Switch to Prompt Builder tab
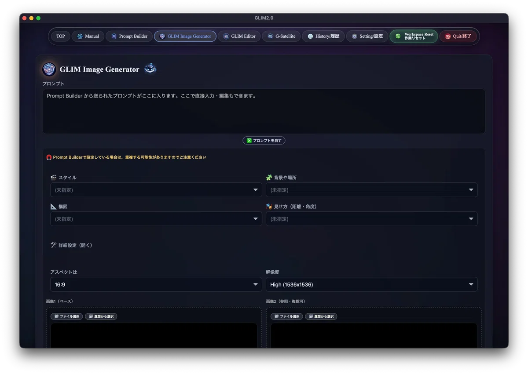This screenshot has height=374, width=528. pyautogui.click(x=129, y=36)
